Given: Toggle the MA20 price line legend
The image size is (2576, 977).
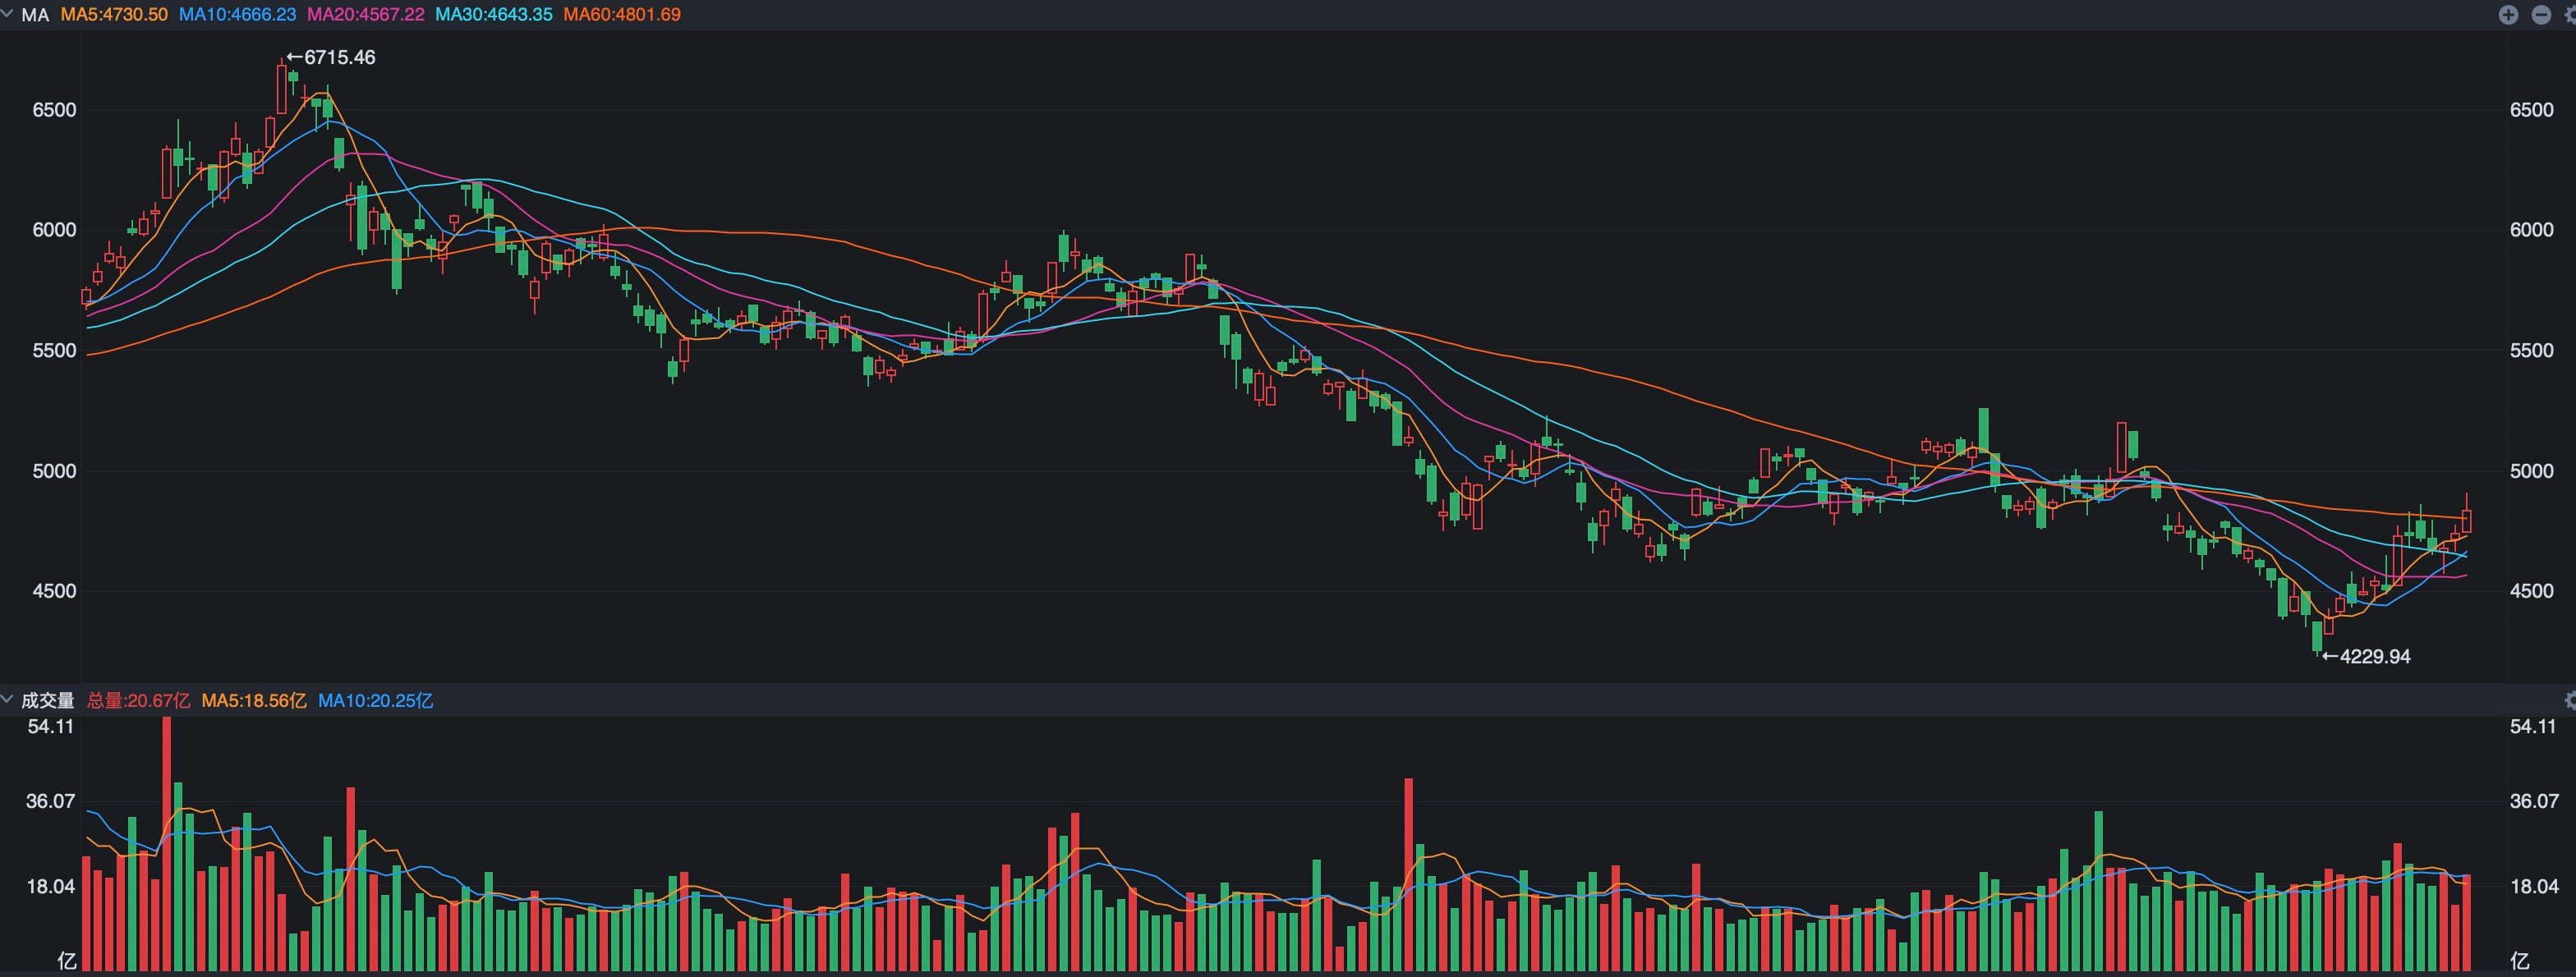Looking at the screenshot, I should point(366,15).
